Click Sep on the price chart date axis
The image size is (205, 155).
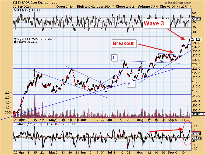tap(171, 120)
